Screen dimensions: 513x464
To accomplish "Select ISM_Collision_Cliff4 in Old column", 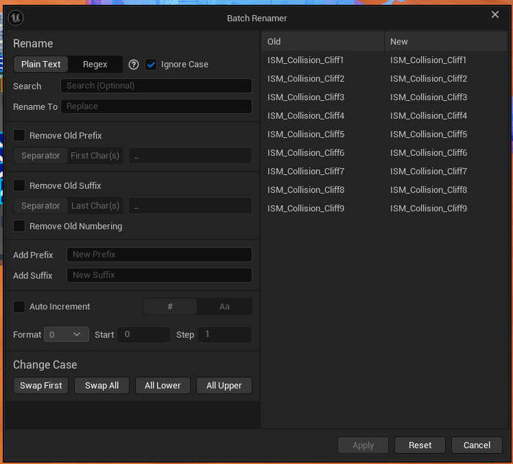I will click(x=306, y=115).
